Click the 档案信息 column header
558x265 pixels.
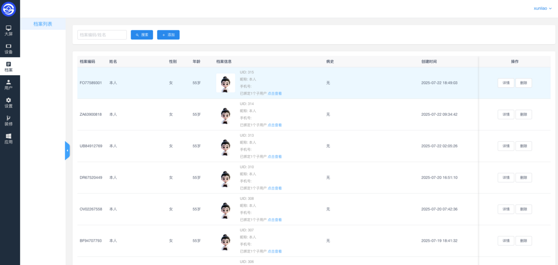[x=224, y=61]
